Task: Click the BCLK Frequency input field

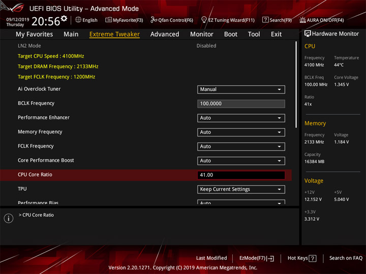Action: [x=241, y=104]
